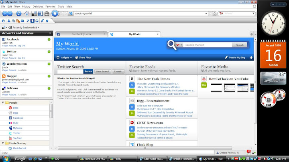289x162 pixels.
Task: Open the Photo Uploader arrow icon
Action: [47, 21]
